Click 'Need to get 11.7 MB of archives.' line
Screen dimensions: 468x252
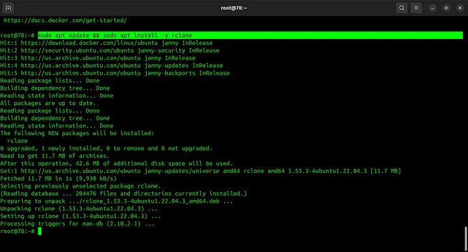tap(55, 156)
